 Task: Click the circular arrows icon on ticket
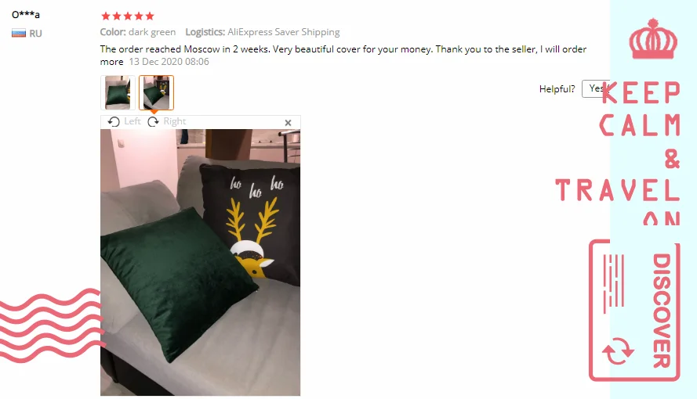pos(618,350)
